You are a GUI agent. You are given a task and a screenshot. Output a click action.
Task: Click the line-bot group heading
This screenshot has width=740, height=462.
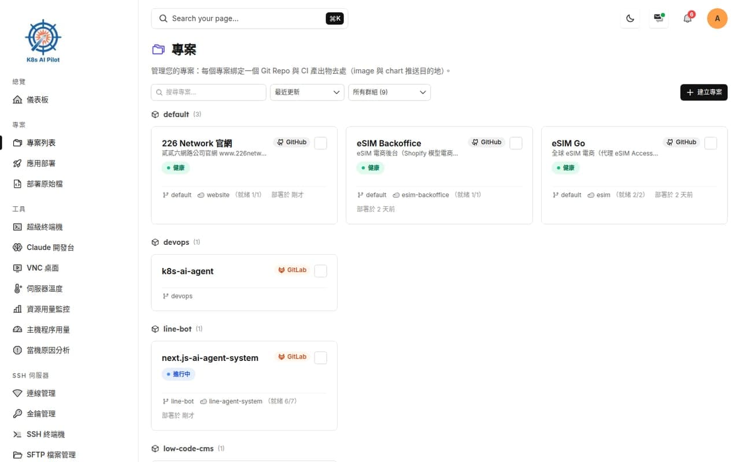pos(177,329)
